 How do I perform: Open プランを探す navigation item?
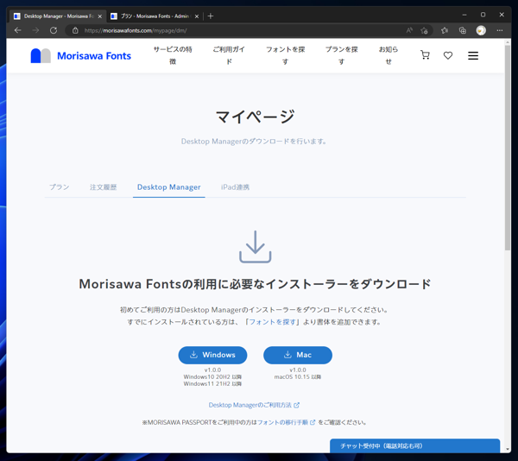pyautogui.click(x=342, y=55)
